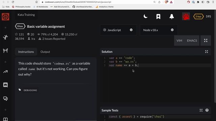216x121 pixels.
Task: Open the user avatar profile menu
Action: click(x=186, y=16)
